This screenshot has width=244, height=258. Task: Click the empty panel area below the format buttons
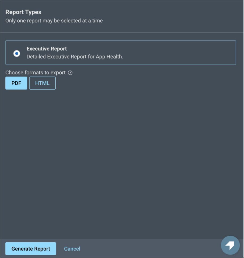tap(122, 160)
